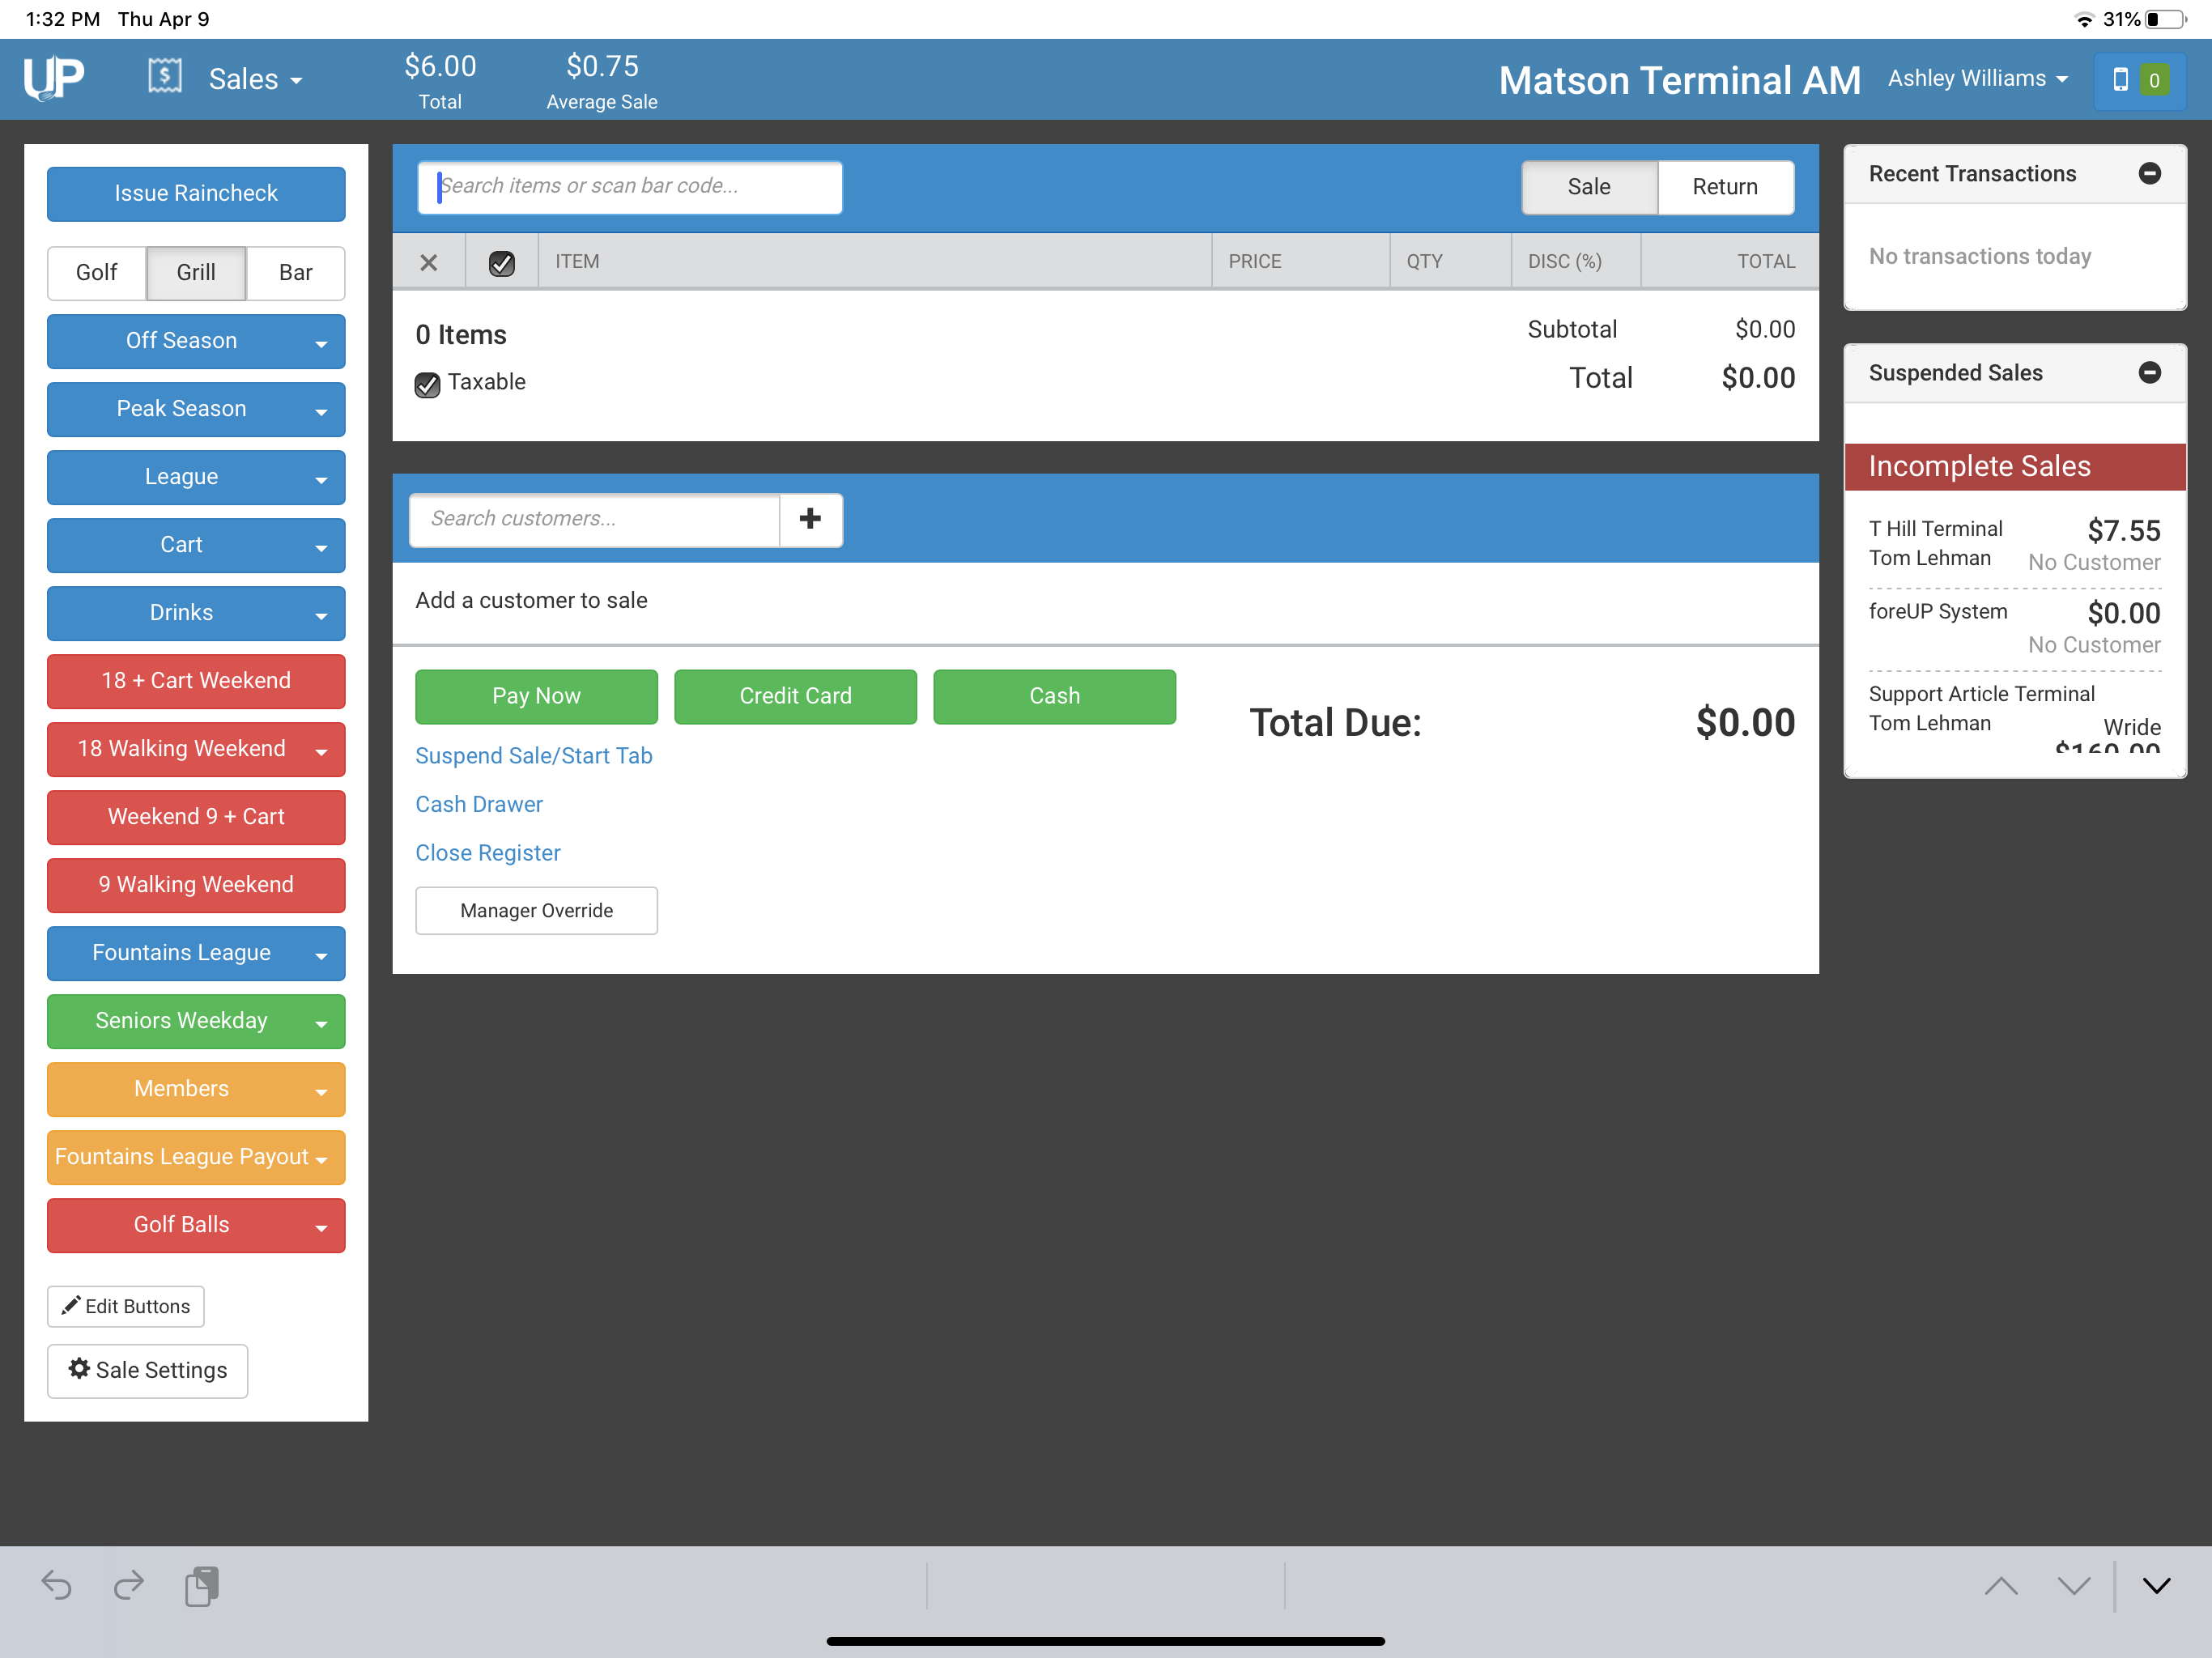Click the Close Register link
This screenshot has width=2212, height=1658.
coord(487,853)
